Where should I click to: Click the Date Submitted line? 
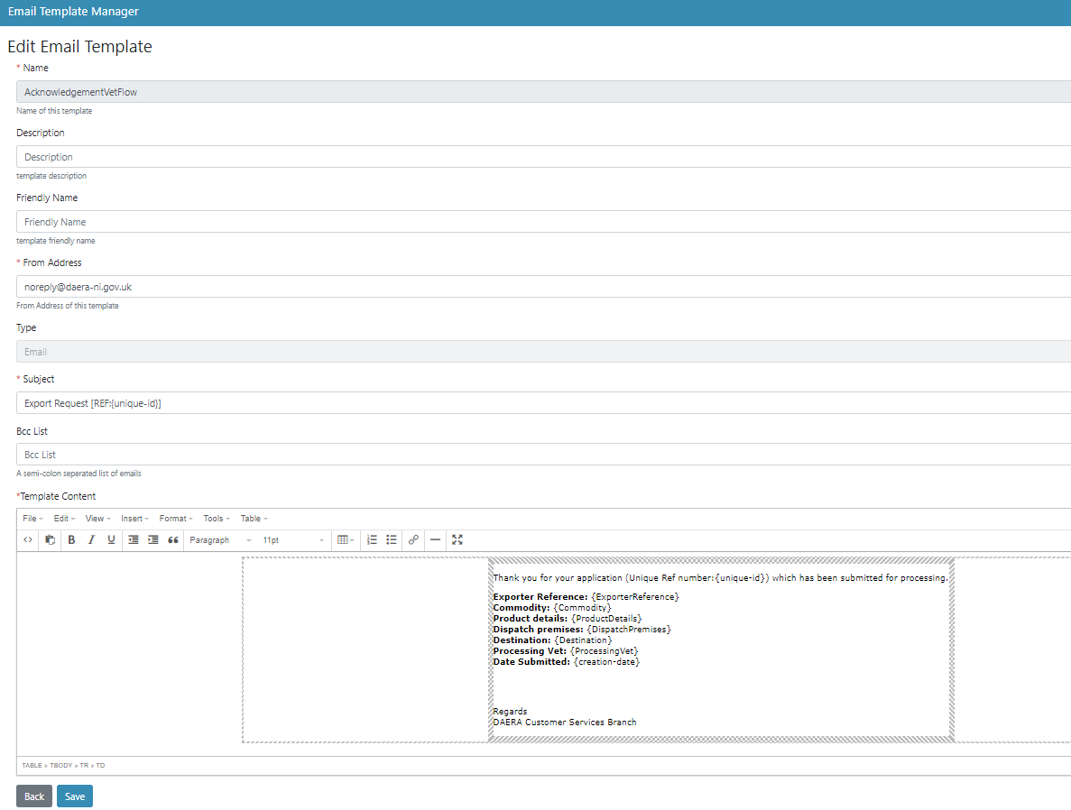click(567, 662)
